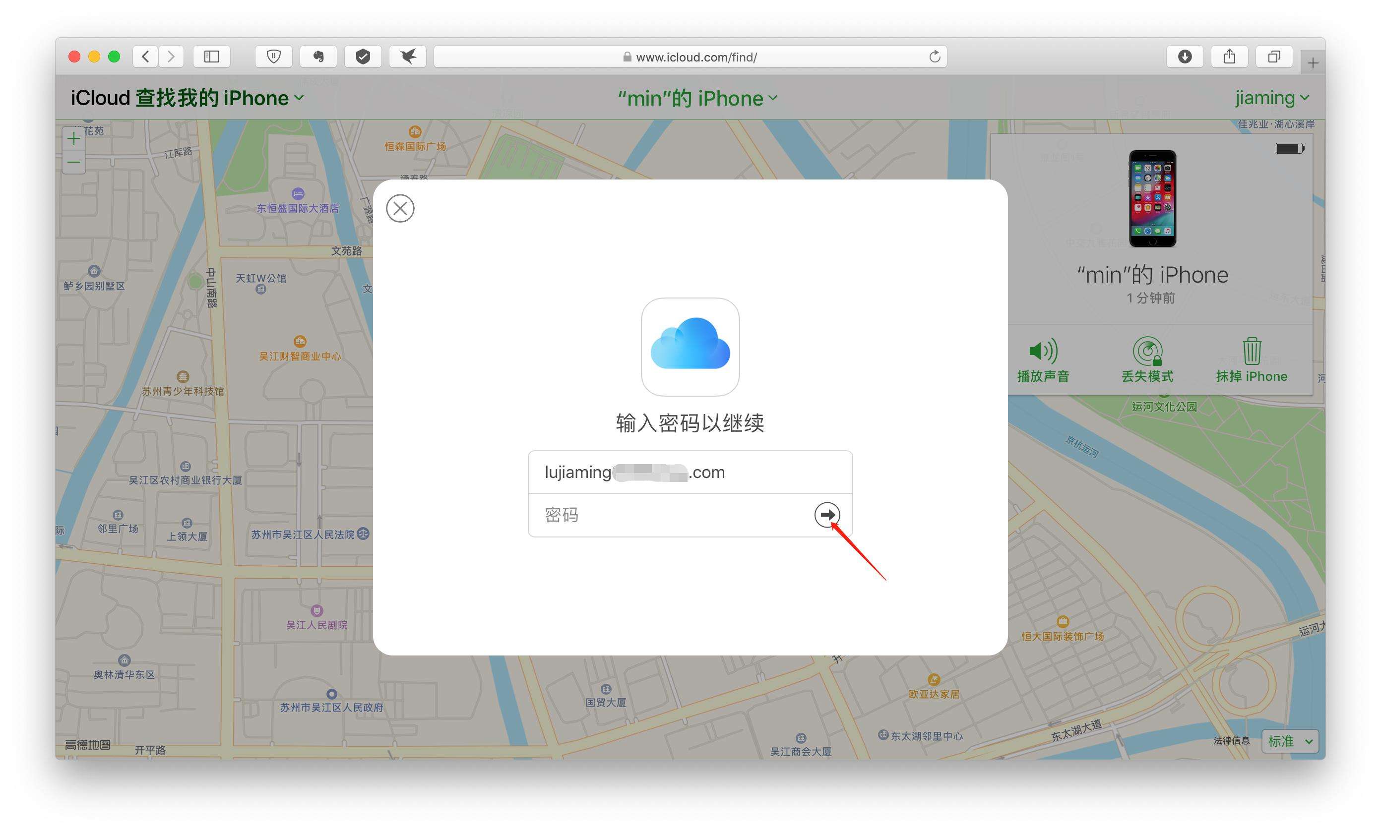Click the 运河文化公园 park label
The width and height of the screenshot is (1381, 833).
[1164, 407]
